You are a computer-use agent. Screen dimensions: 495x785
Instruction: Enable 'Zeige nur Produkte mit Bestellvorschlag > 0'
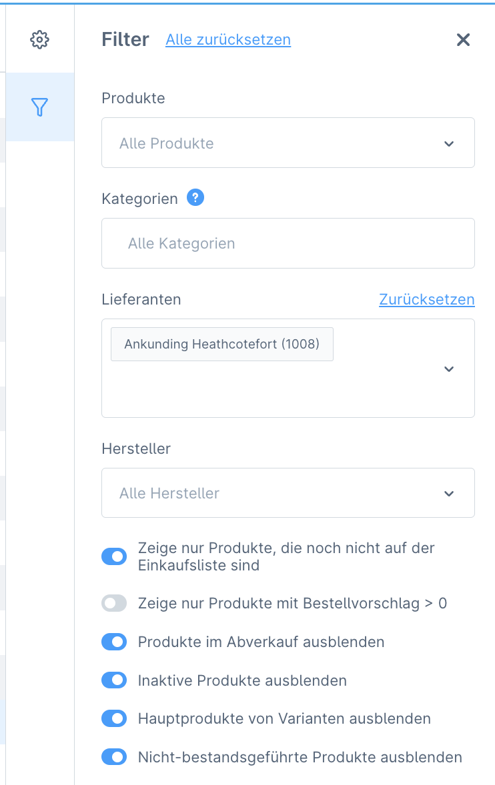click(x=114, y=603)
